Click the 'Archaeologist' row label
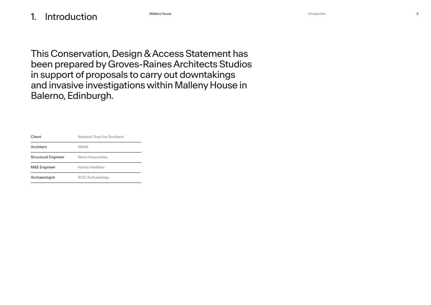 (x=43, y=177)
